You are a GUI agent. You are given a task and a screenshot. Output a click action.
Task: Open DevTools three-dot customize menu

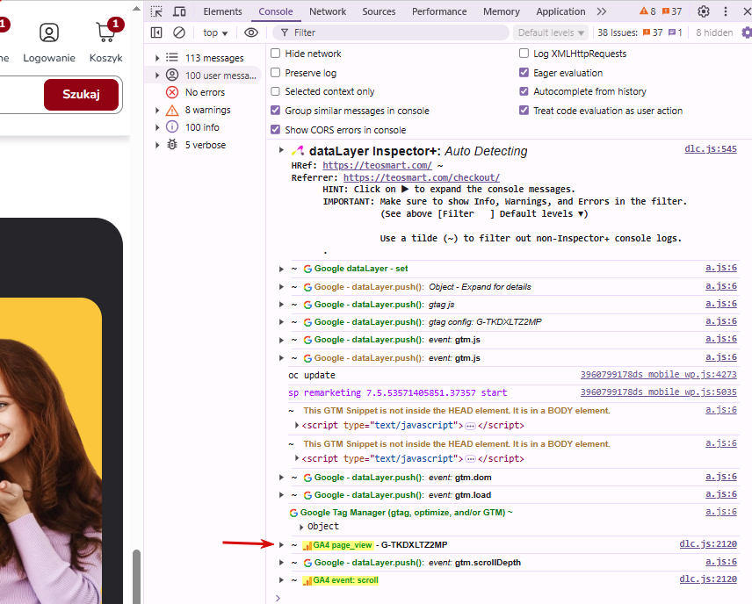click(725, 11)
